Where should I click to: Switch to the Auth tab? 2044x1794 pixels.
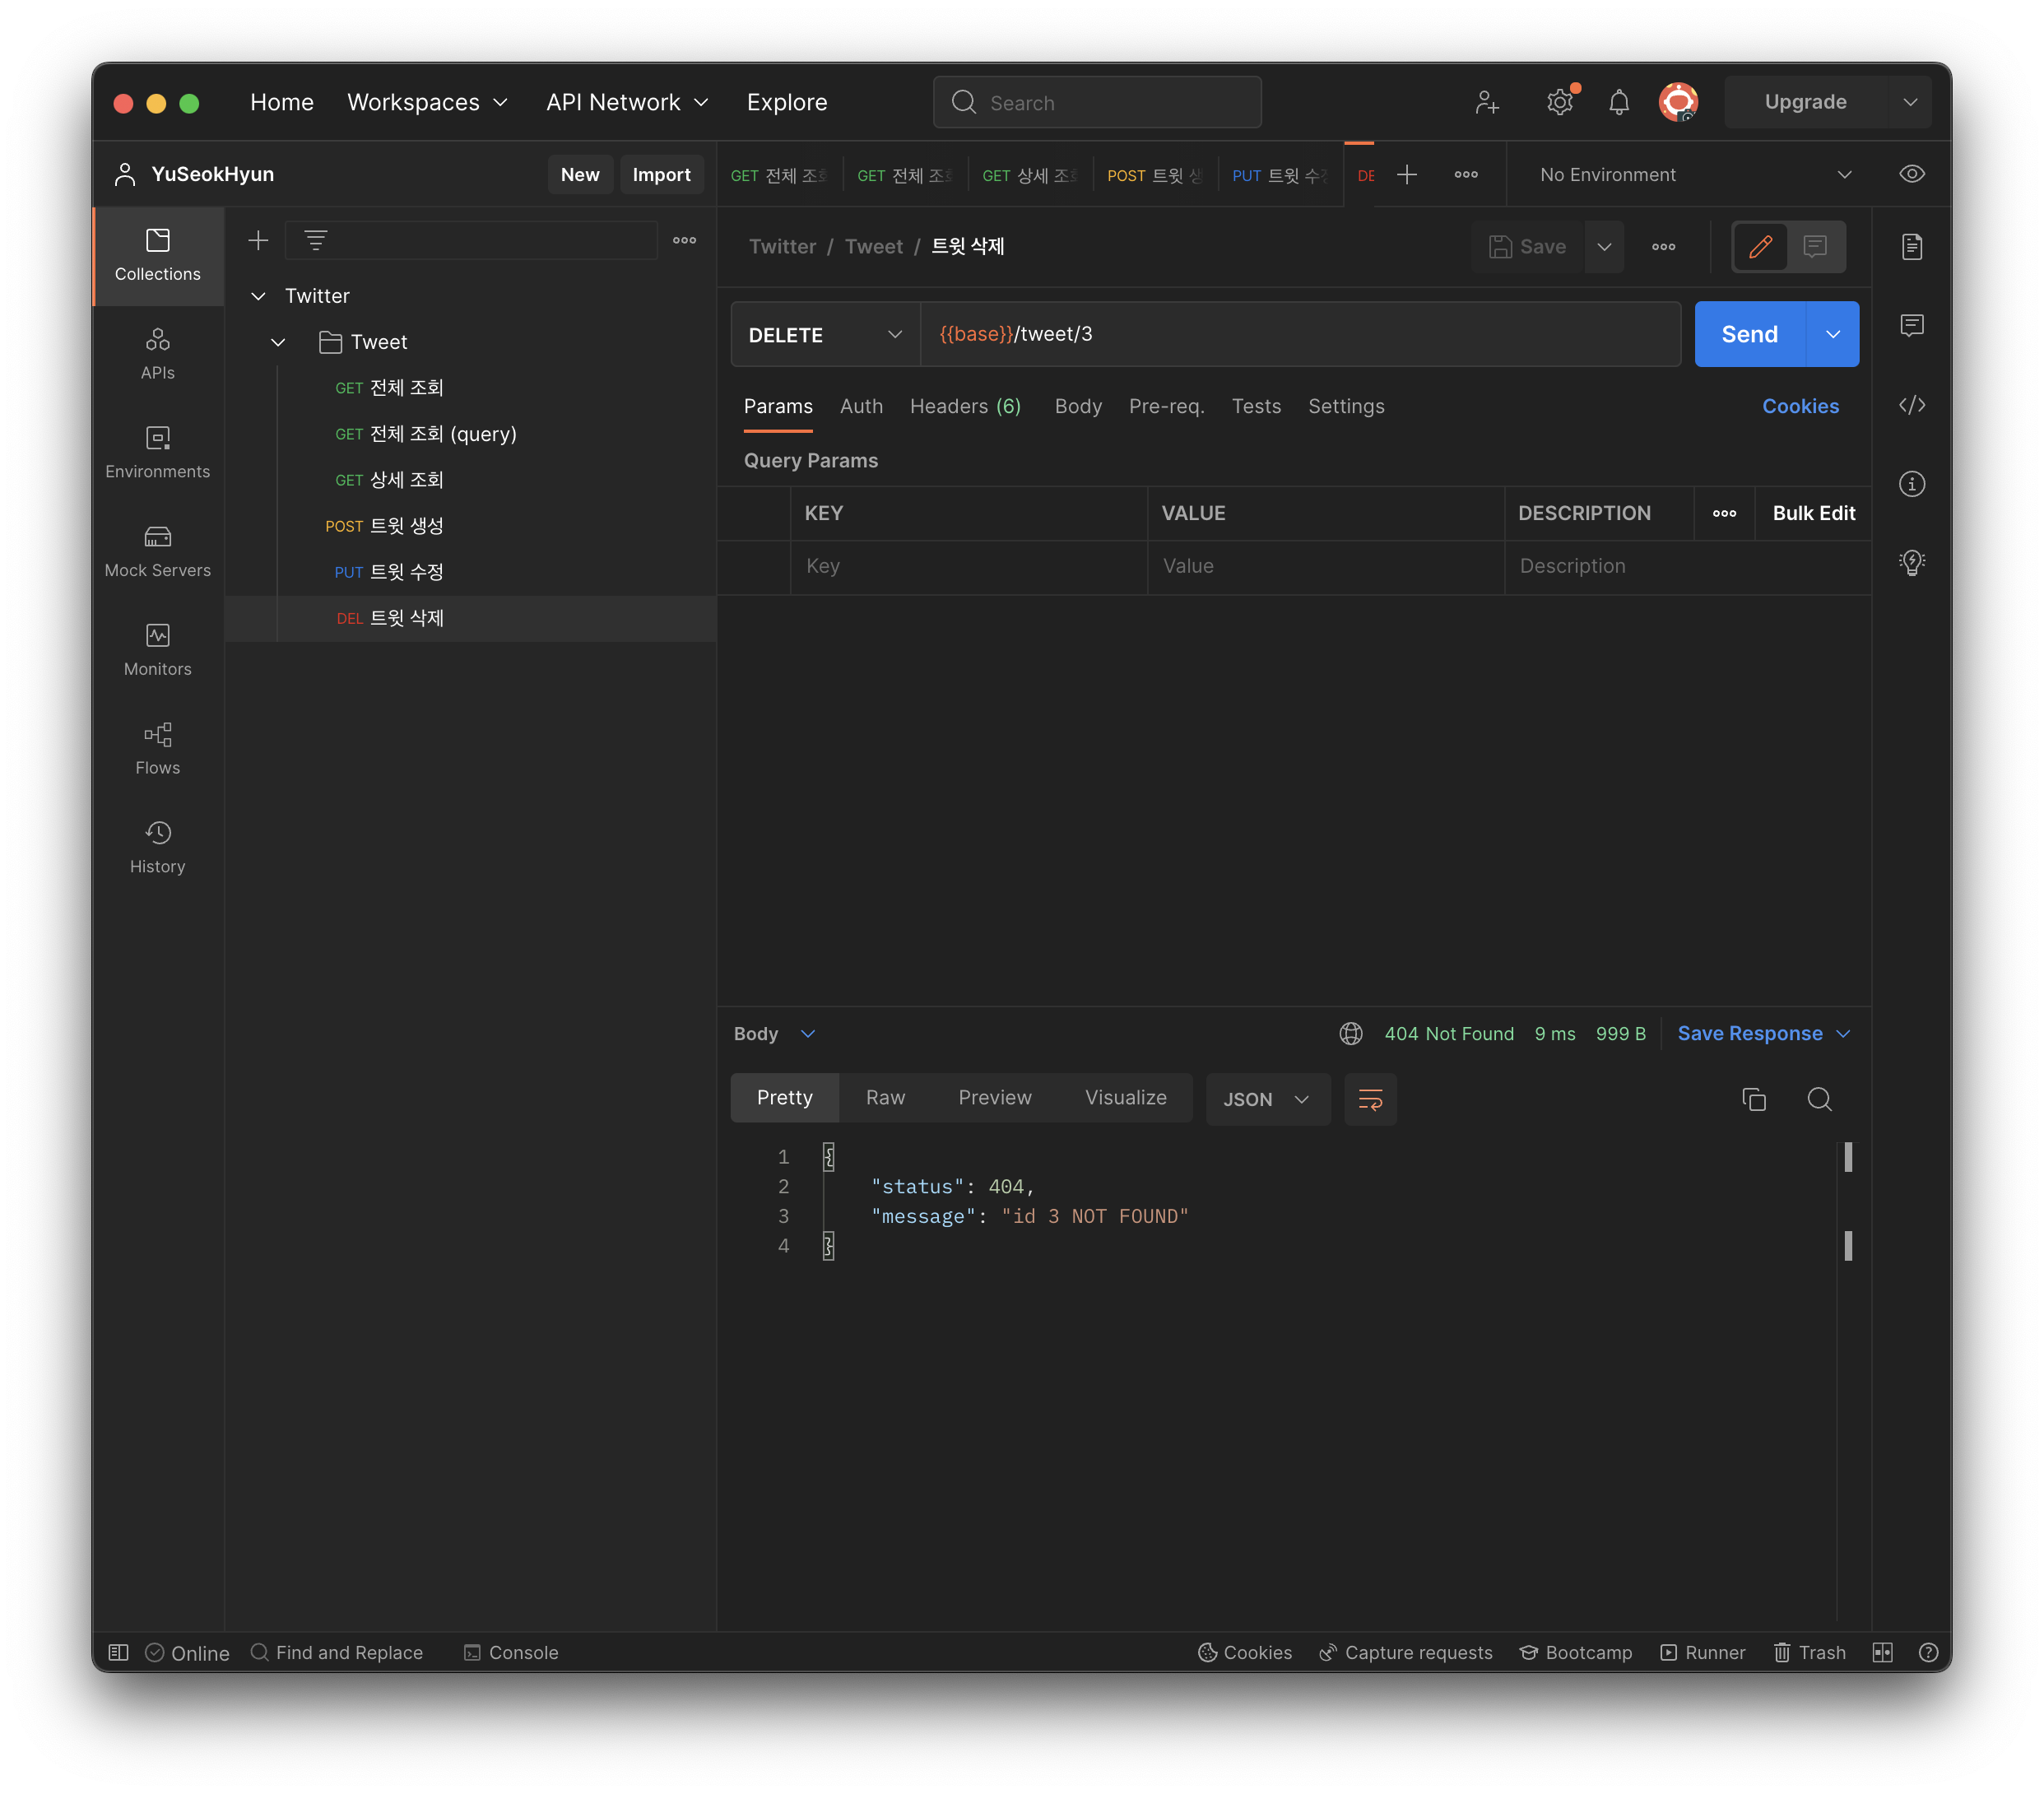[861, 406]
